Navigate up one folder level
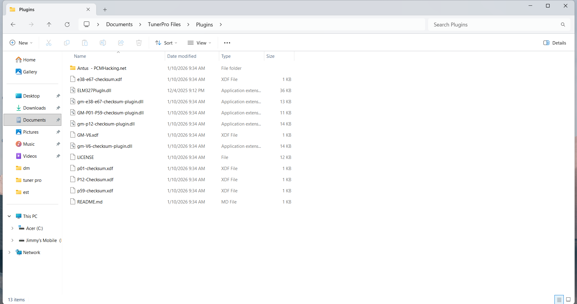Screen dimensions: 577x304 click(x=49, y=24)
